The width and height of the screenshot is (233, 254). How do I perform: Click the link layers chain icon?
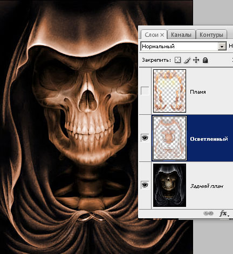208,213
